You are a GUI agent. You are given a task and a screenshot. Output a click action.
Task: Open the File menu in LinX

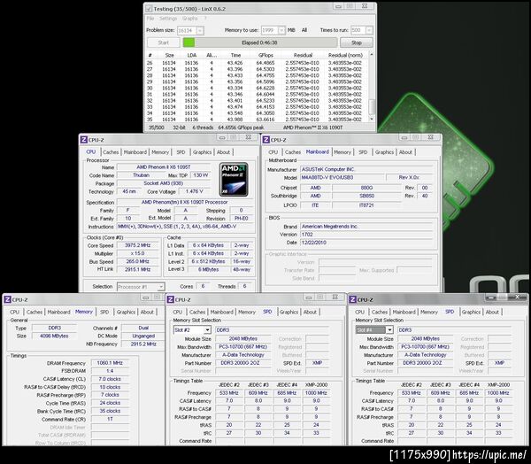click(x=150, y=19)
